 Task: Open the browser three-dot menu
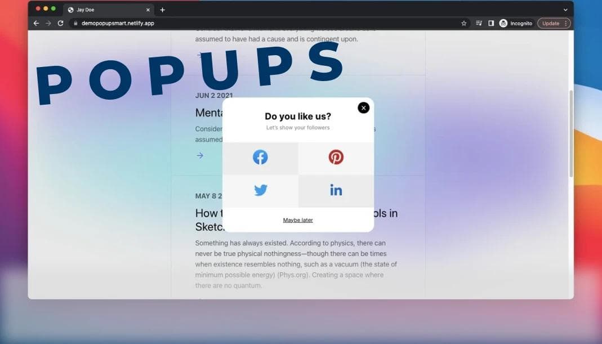pos(567,23)
